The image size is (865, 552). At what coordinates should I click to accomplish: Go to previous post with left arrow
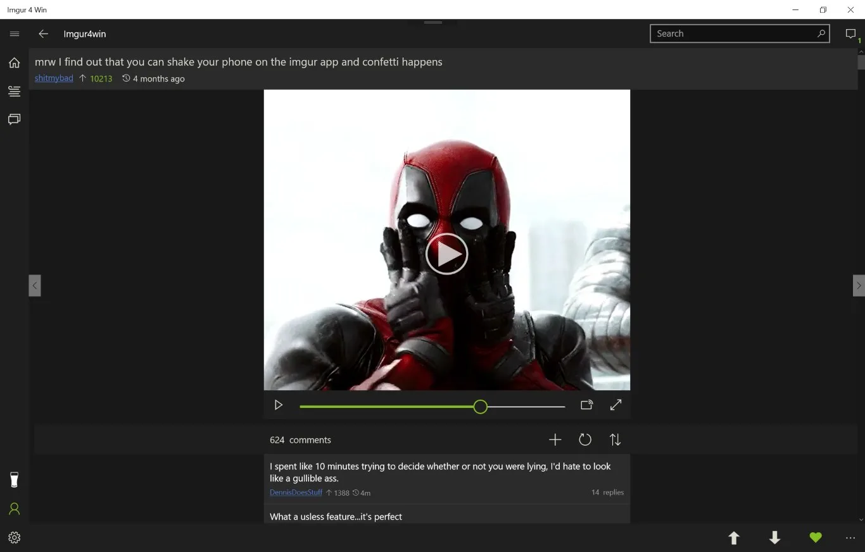point(35,285)
